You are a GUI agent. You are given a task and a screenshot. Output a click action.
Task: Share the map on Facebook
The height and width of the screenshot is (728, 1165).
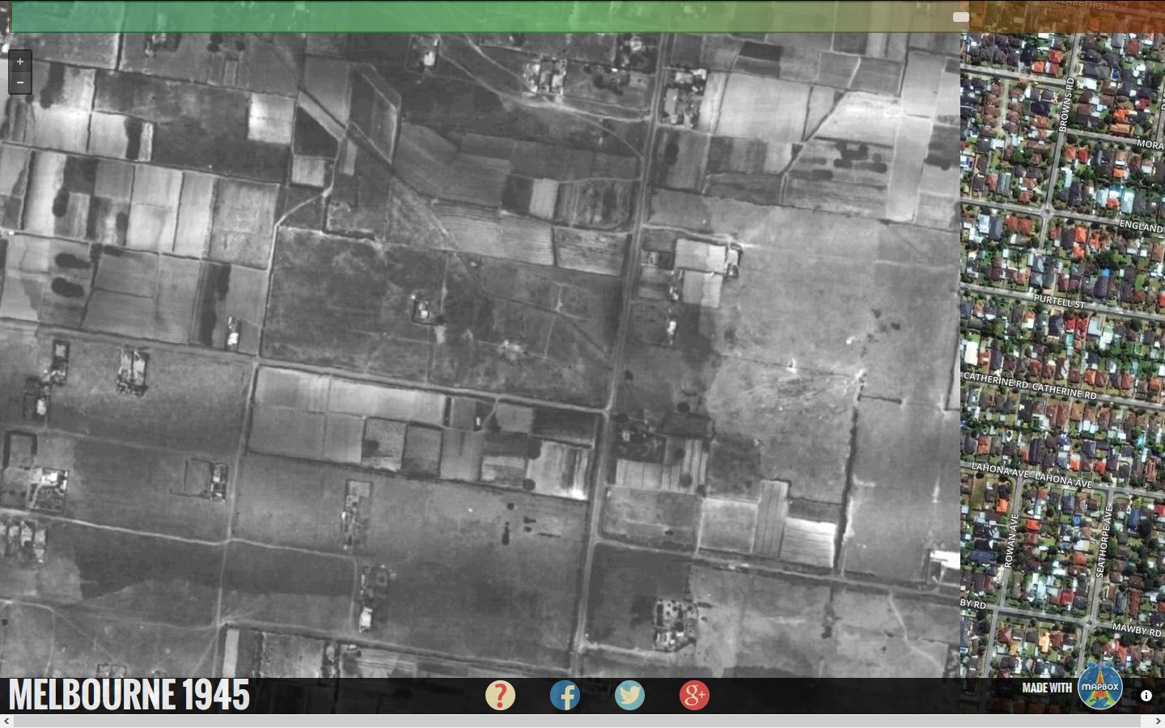(x=565, y=695)
